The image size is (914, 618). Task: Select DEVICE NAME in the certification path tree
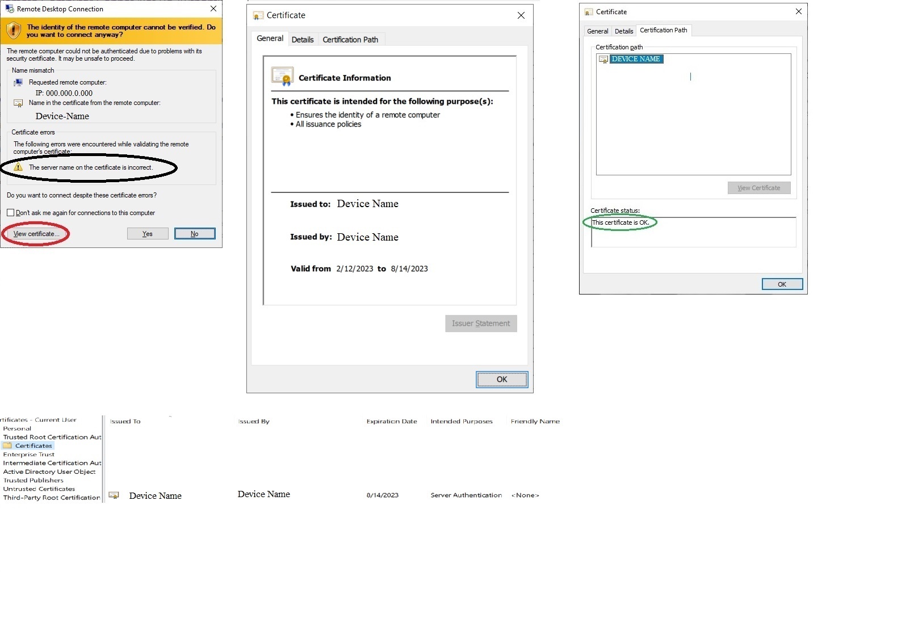pos(636,59)
